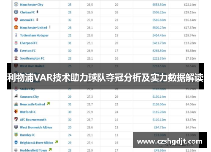211x152 pixels.
Task: Click the Manchester United club crest
Action: click(16, 27)
